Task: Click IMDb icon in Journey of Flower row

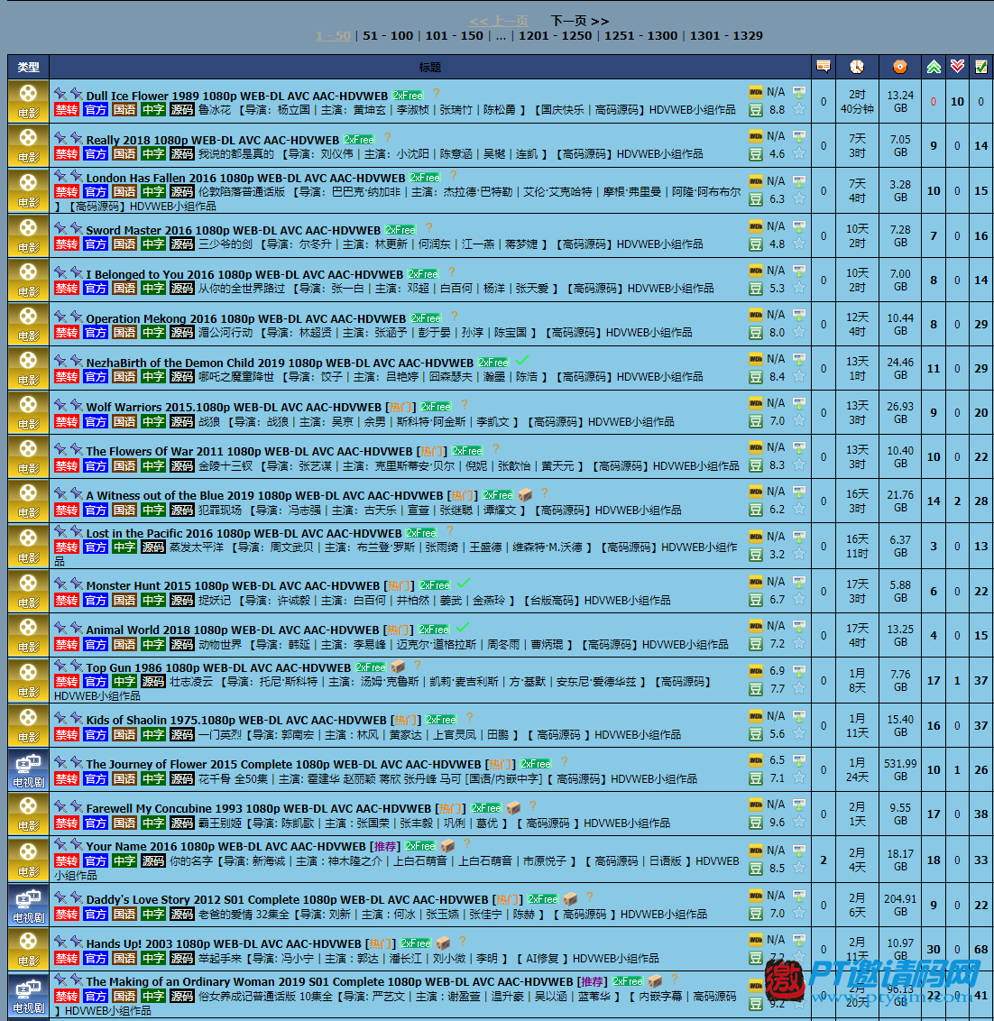Action: tap(756, 760)
